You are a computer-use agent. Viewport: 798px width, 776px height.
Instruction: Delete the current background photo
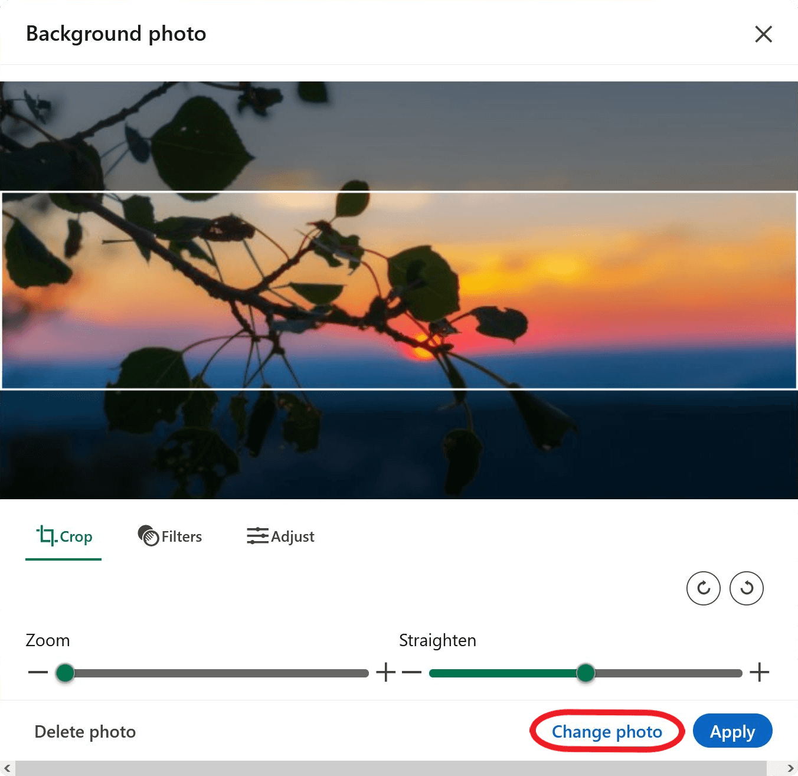pos(84,731)
